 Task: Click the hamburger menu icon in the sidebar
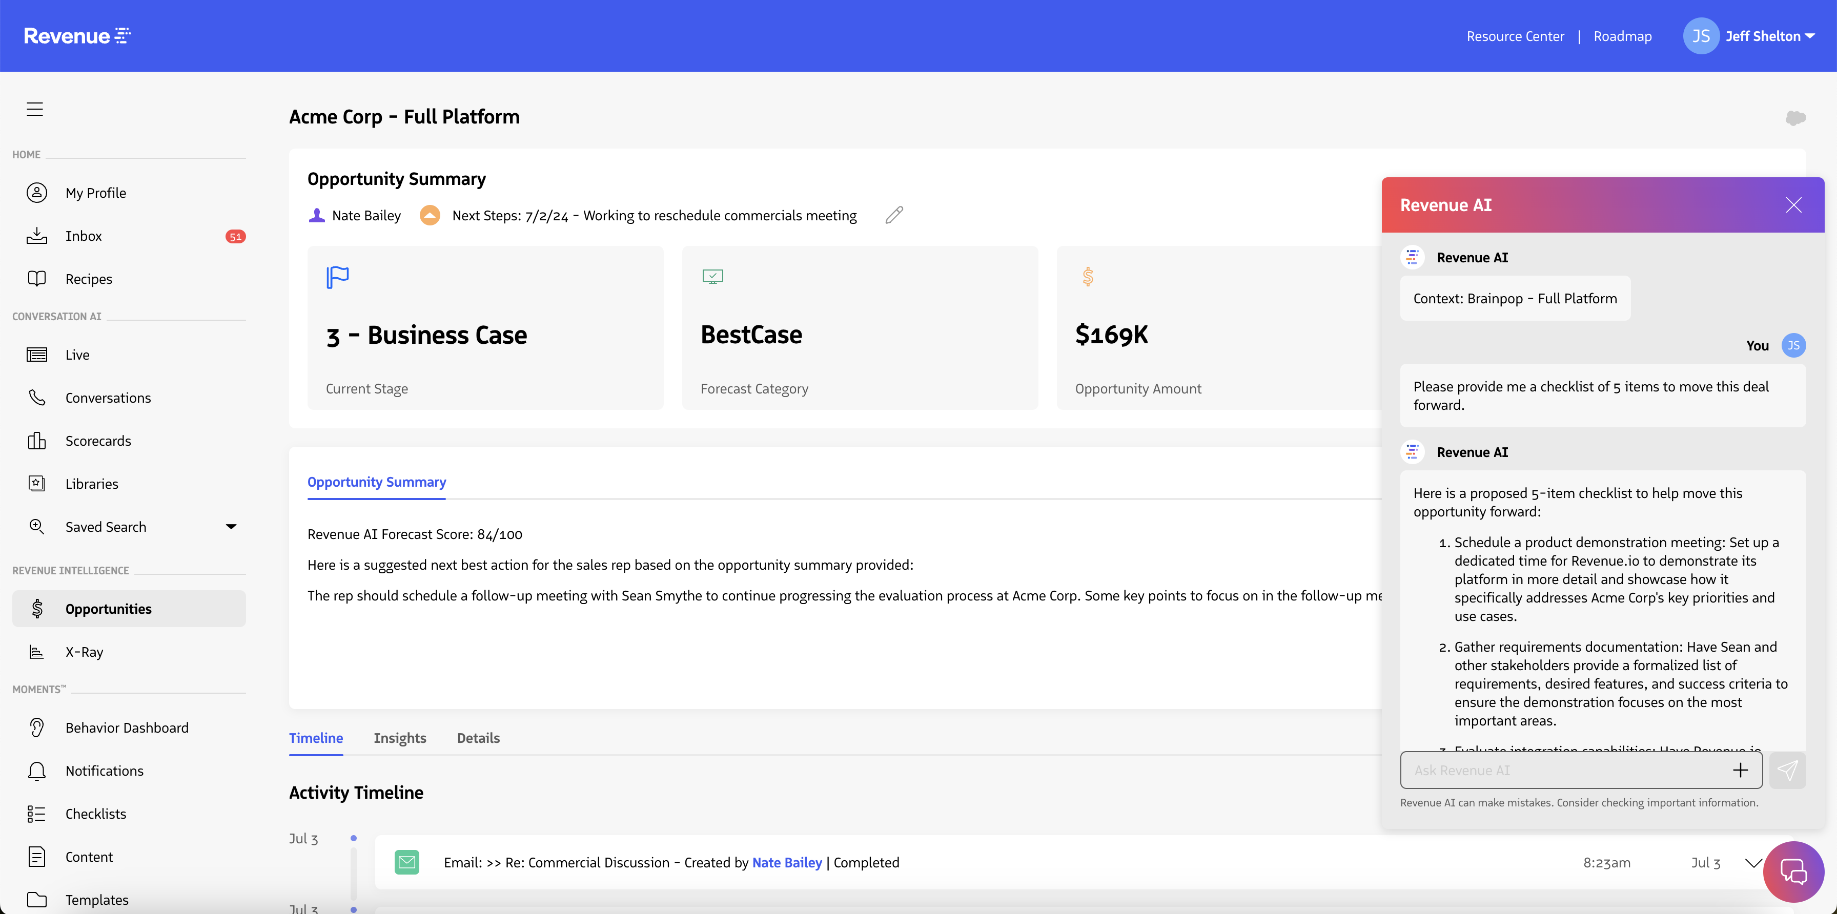(x=35, y=109)
